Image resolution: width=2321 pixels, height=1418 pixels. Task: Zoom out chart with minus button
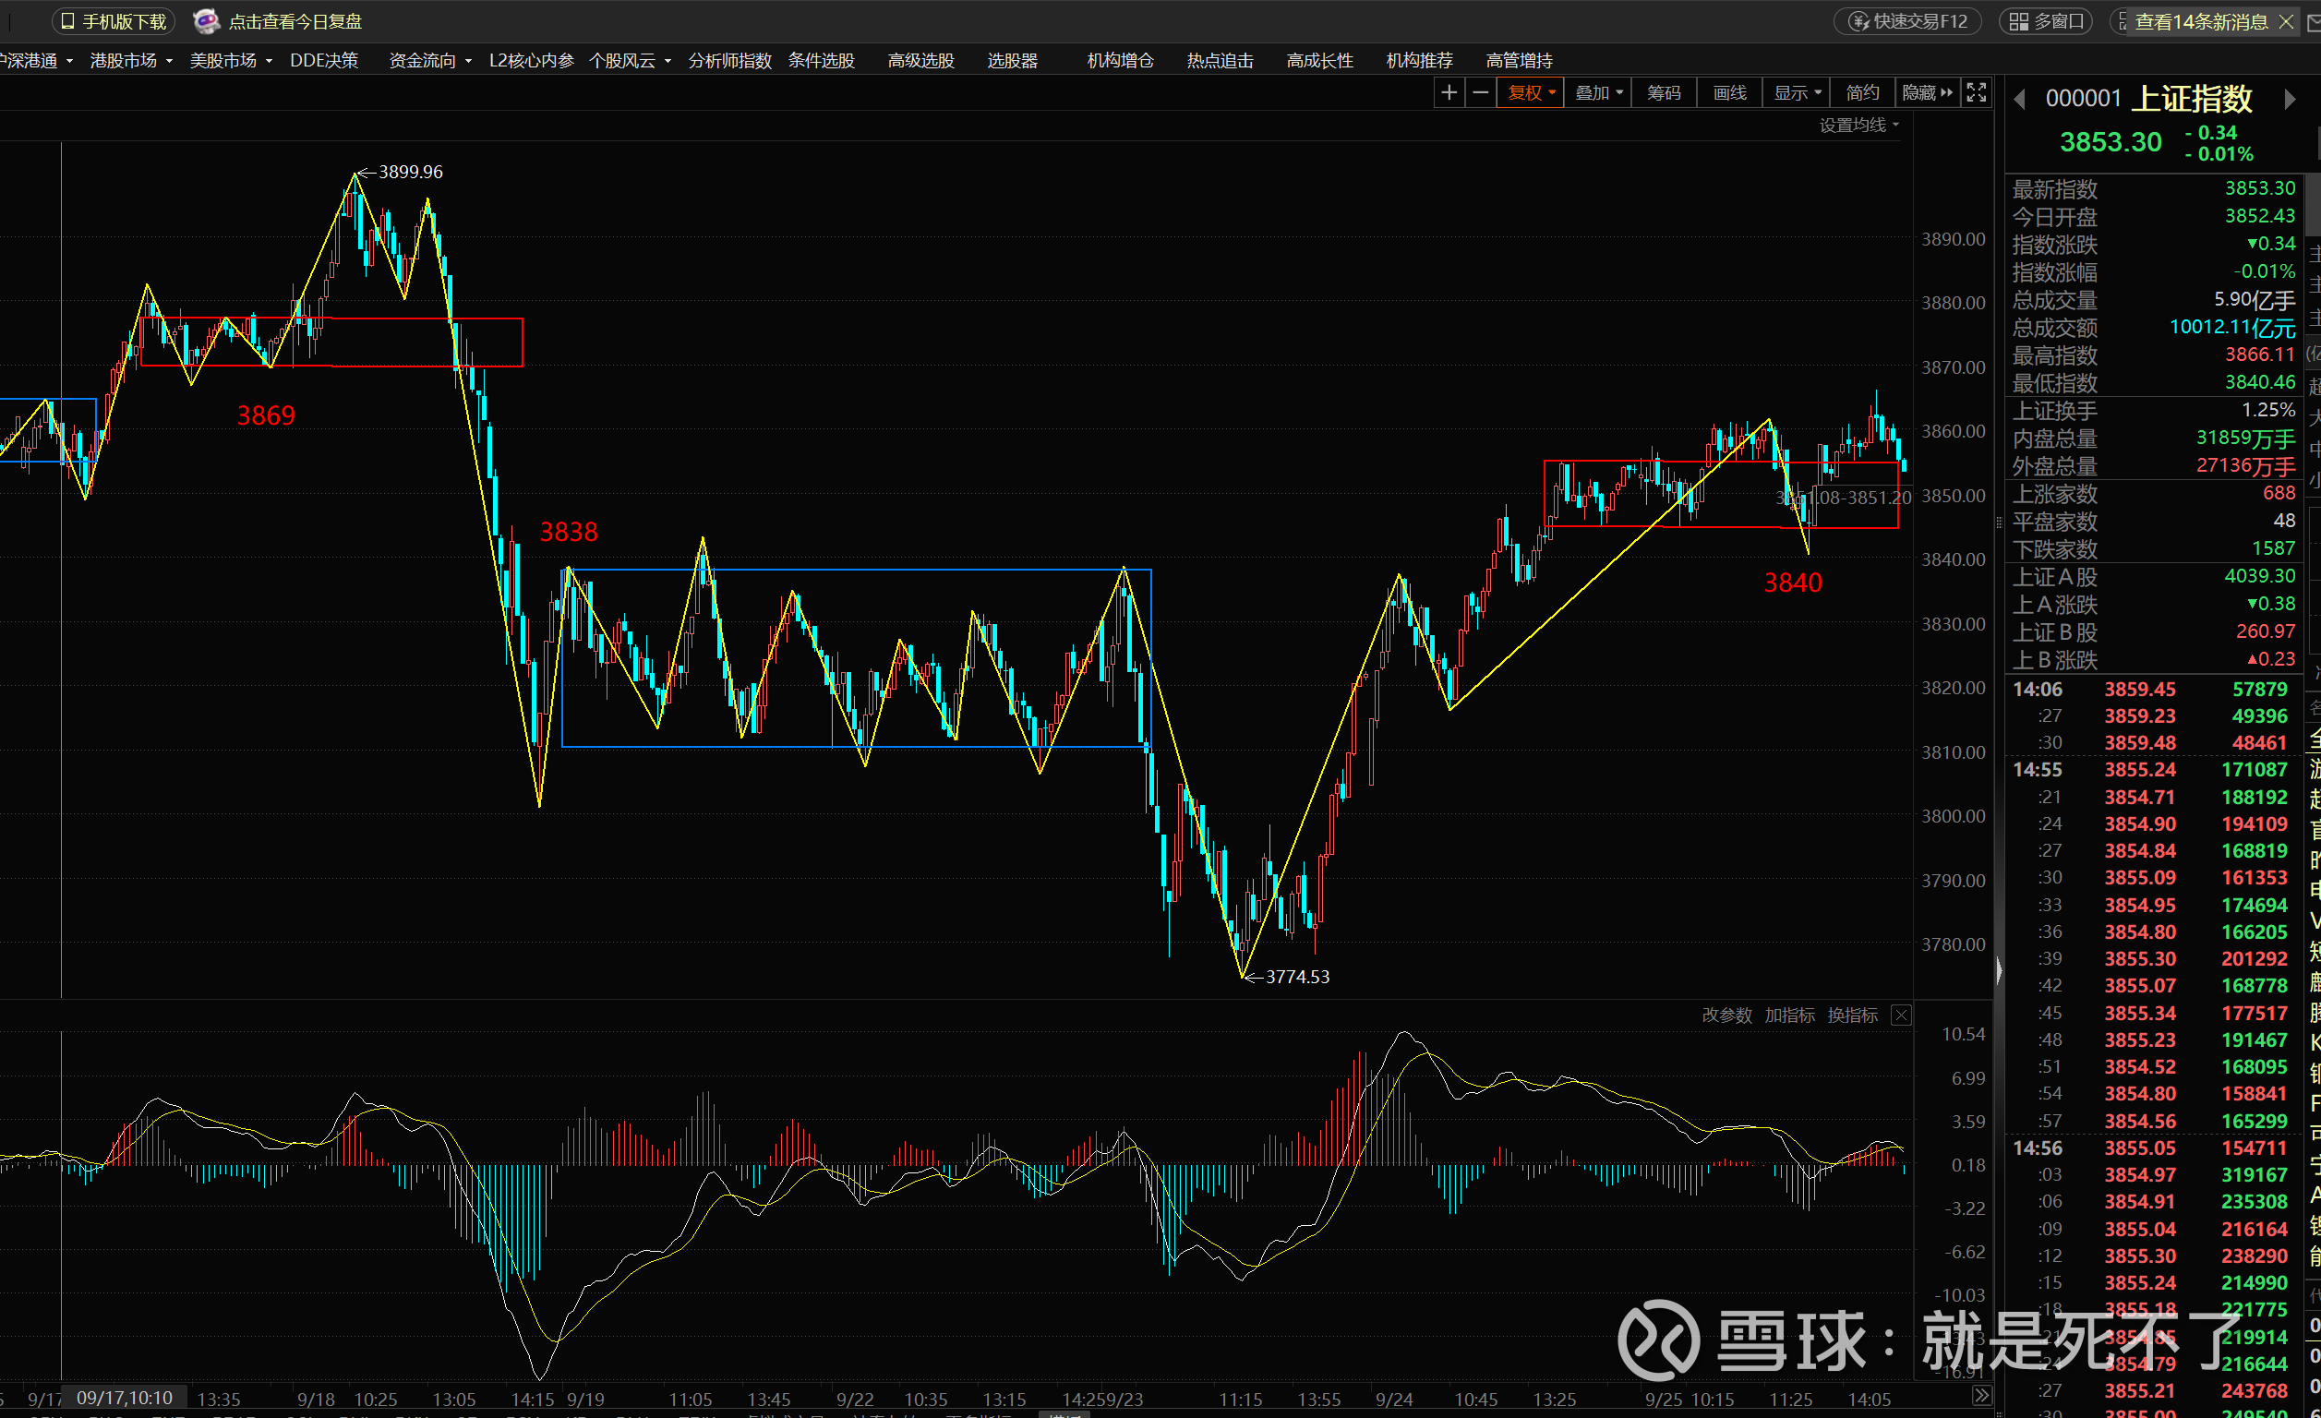(x=1481, y=92)
